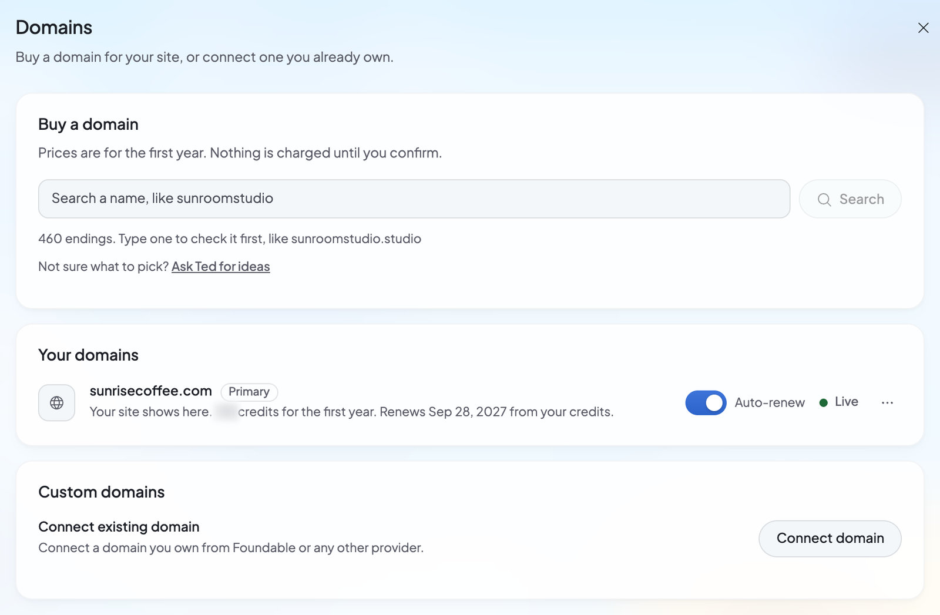This screenshot has height=615, width=940.
Task: Open the three-dot menu for sunrisecoffee.com
Action: (887, 403)
